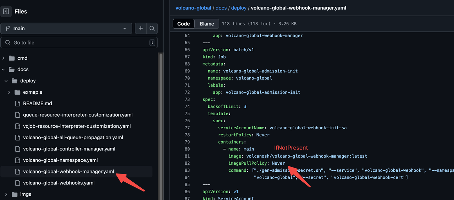Image resolution: width=454 pixels, height=200 pixels.
Task: Click file icon beside vcjob-resource-interpreter-customization.yaml
Action: [17, 126]
